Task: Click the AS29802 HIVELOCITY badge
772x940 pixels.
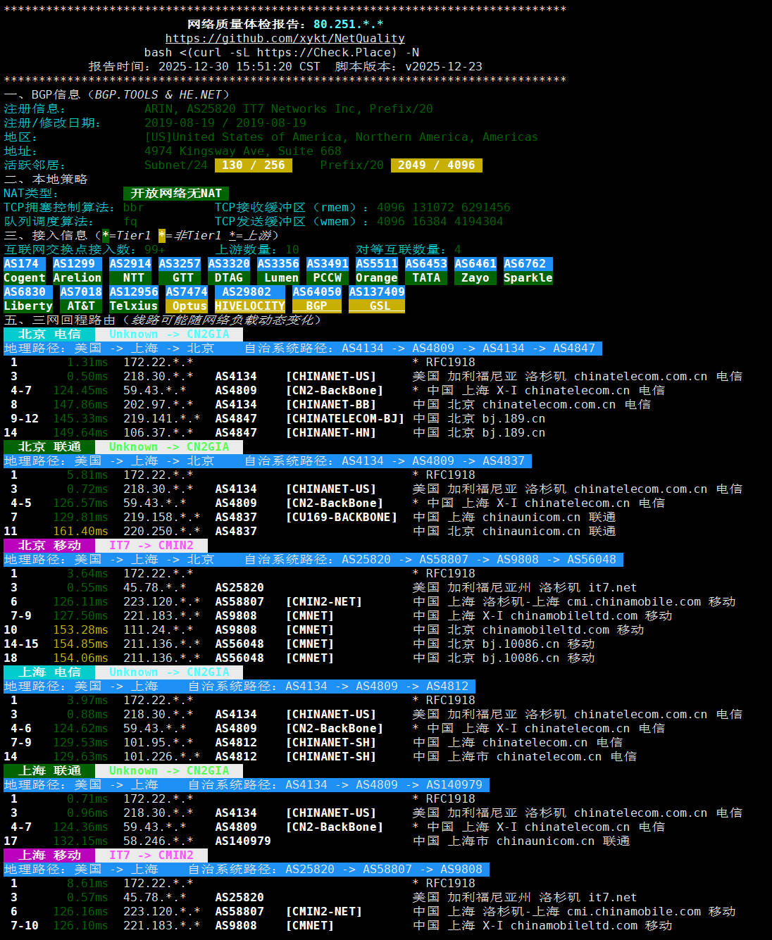Action: coord(249,299)
